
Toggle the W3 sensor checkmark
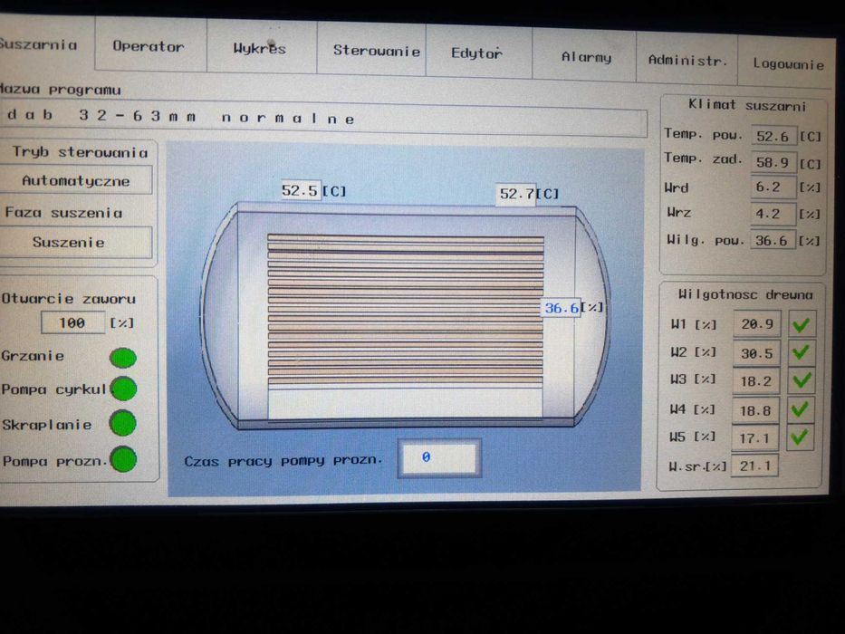[x=802, y=380]
